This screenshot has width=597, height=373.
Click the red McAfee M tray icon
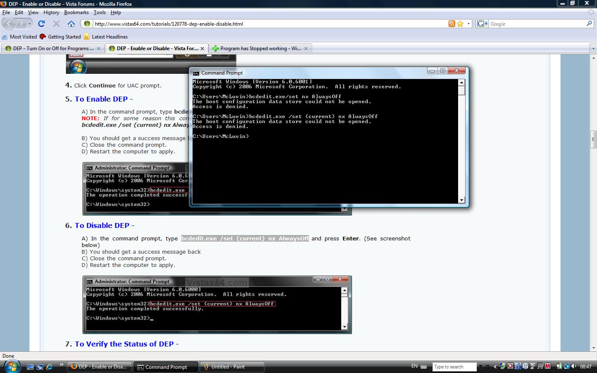coord(548,366)
